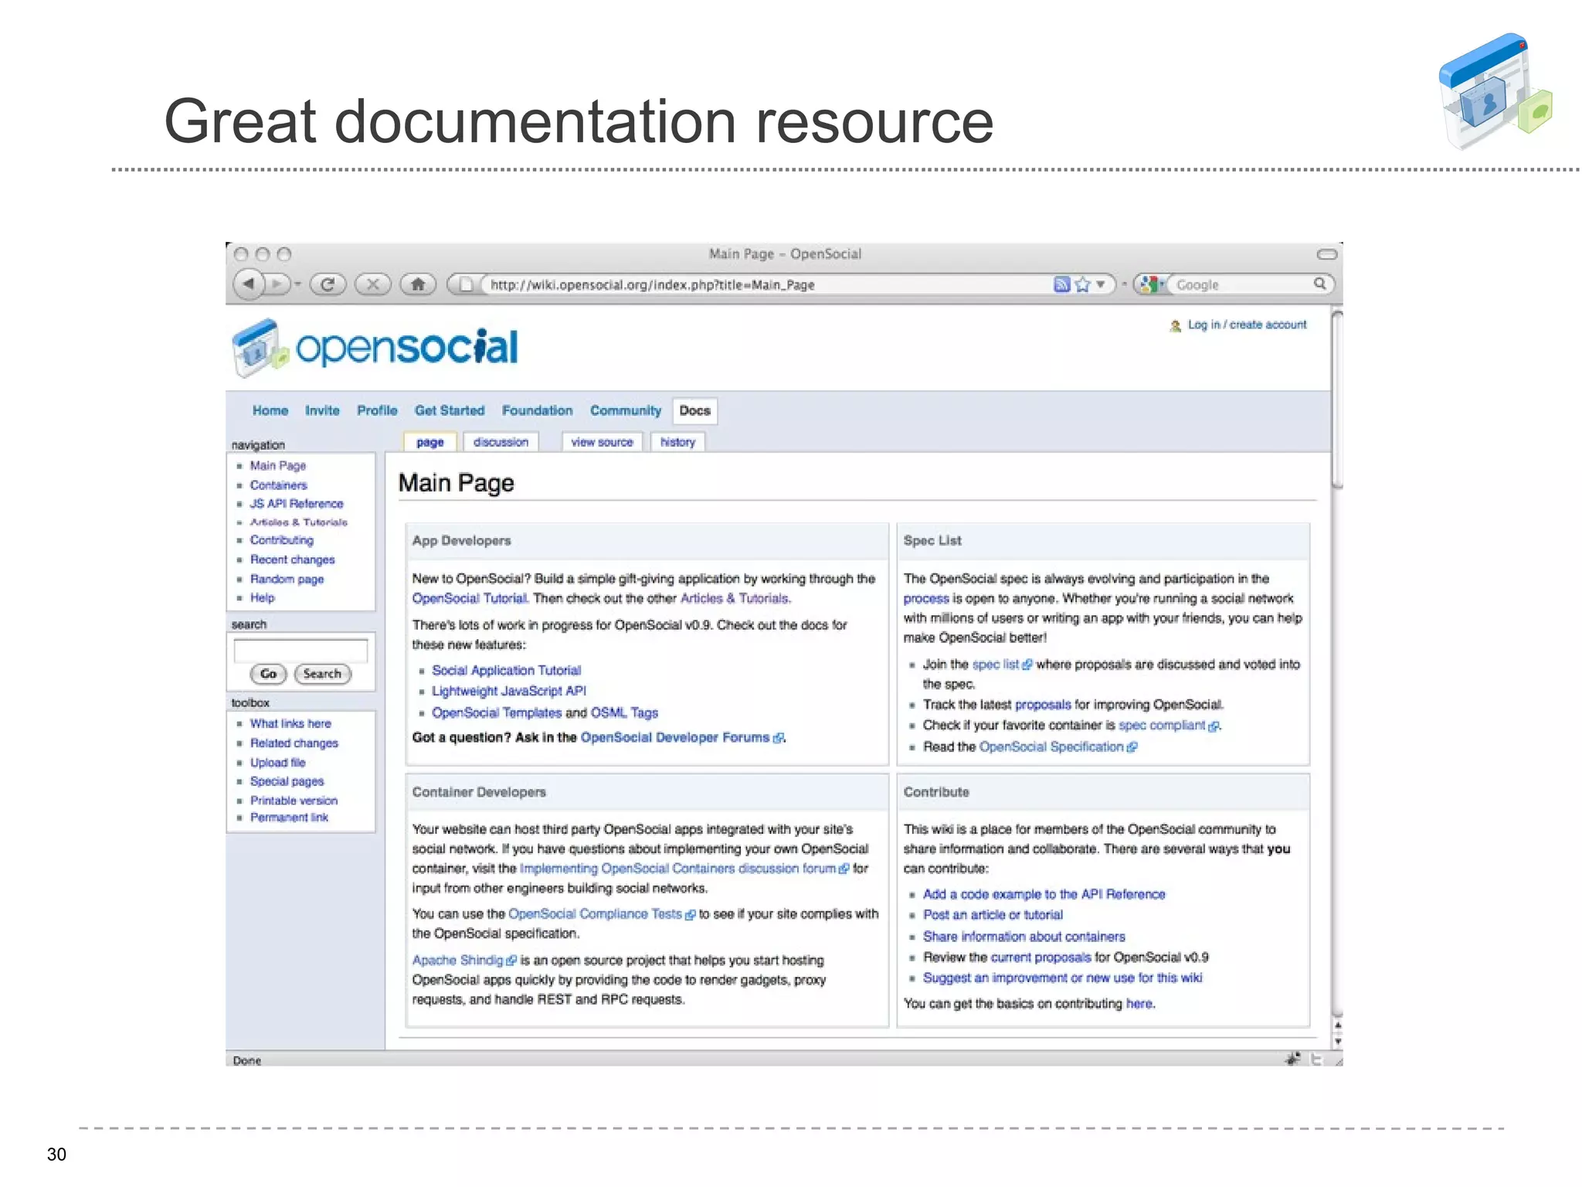Click the toolbar toggle pill in the title bar
1582x1187 pixels.
point(1326,254)
